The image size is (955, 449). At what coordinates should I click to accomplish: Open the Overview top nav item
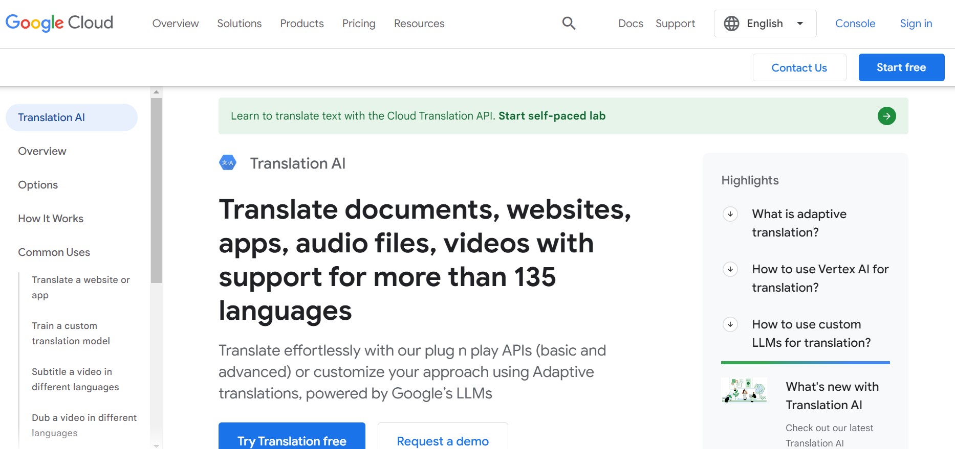176,23
